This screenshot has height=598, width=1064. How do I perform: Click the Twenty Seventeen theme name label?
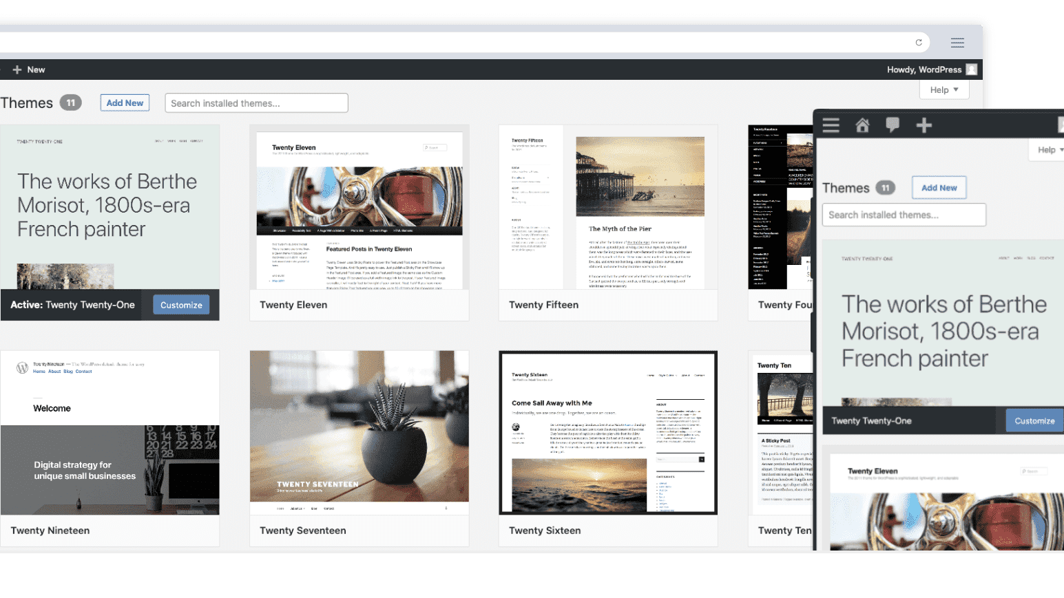pos(303,531)
